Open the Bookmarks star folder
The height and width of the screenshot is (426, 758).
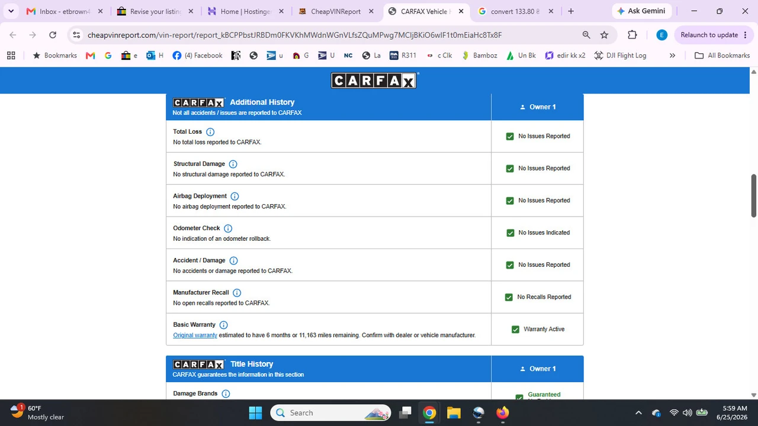click(54, 56)
